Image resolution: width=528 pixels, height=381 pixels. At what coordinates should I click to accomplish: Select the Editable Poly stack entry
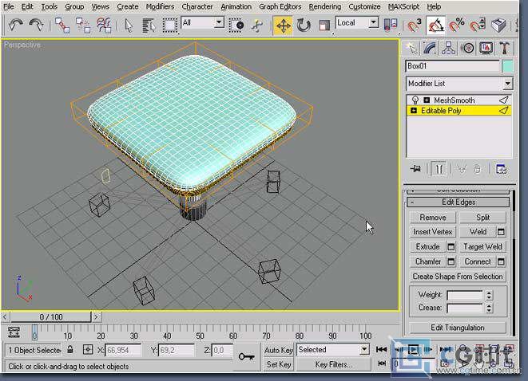(x=459, y=111)
